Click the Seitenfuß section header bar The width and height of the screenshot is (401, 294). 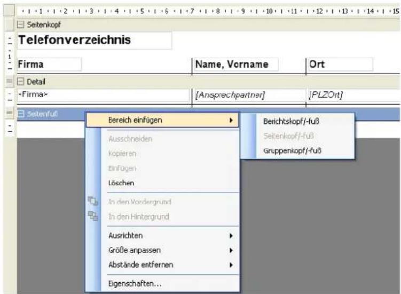[x=51, y=114]
